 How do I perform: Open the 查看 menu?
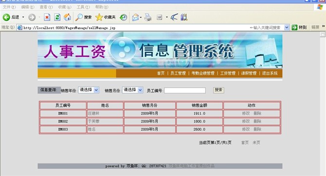(x=46, y=7)
